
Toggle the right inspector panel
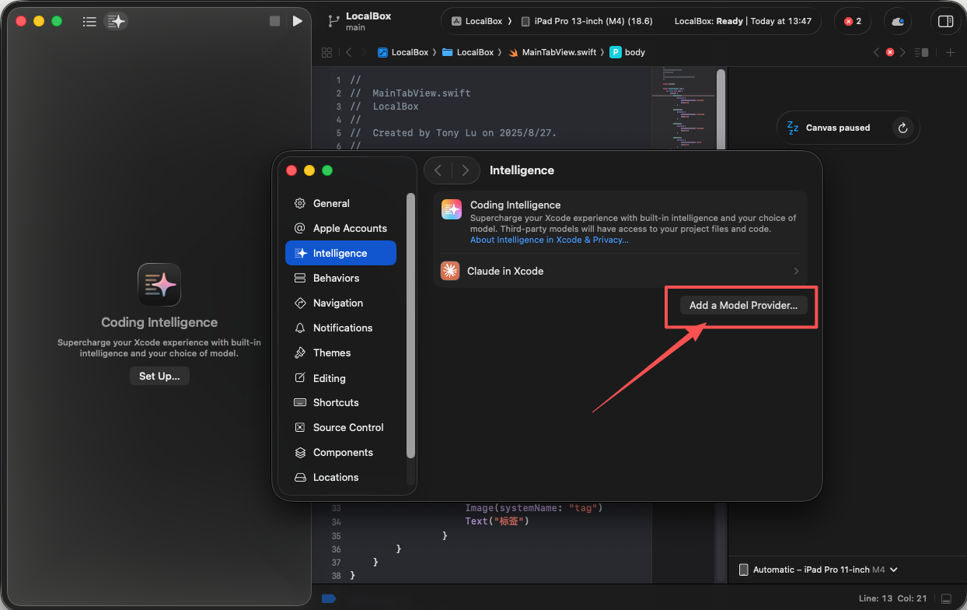point(945,21)
